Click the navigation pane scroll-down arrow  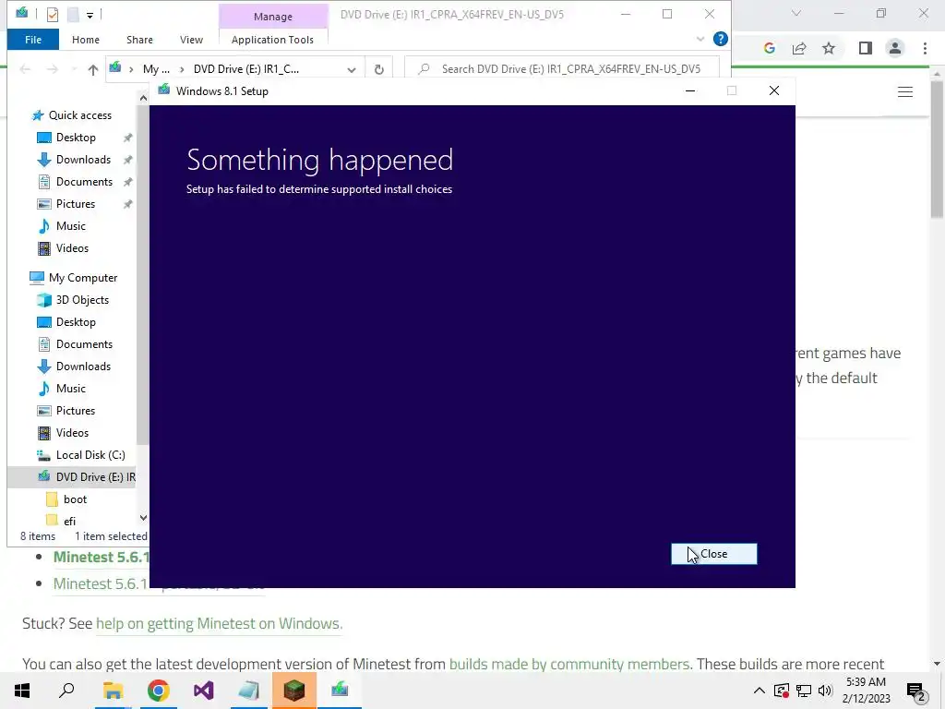(143, 518)
